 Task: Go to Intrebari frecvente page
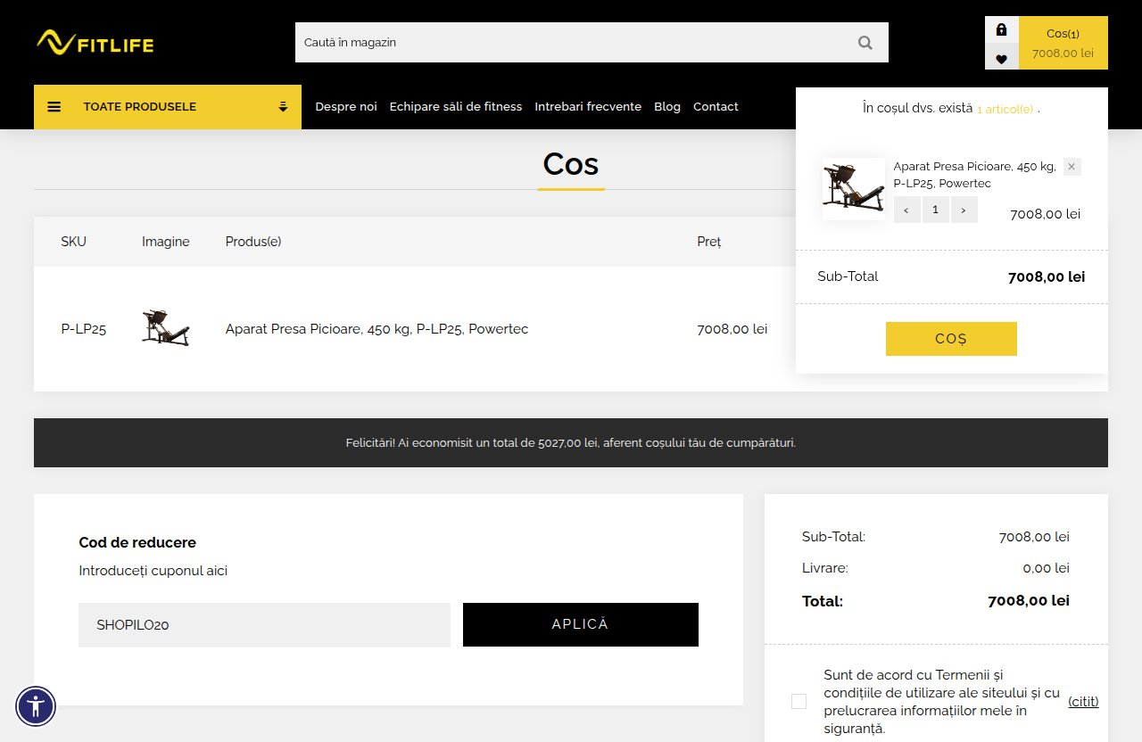588,107
